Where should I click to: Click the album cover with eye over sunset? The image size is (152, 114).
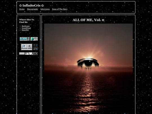[88, 68]
